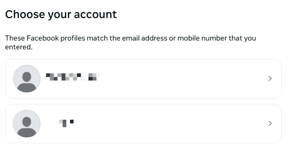Click the blurred name of second account
Viewport: 307px width, 150px height.
(x=67, y=122)
